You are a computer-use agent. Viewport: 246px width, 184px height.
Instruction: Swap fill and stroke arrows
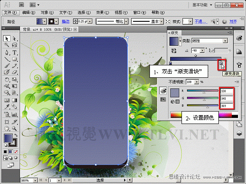tap(16, 135)
